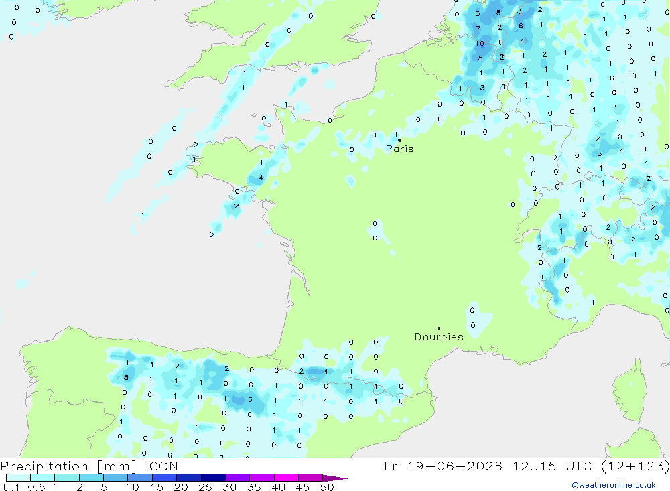670x491 pixels.
Task: Click the Dourbies location label
Action: (439, 337)
